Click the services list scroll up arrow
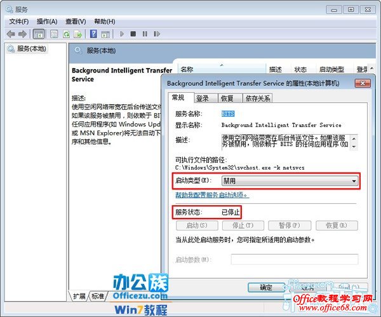The width and height of the screenshot is (381, 317). [x=372, y=69]
